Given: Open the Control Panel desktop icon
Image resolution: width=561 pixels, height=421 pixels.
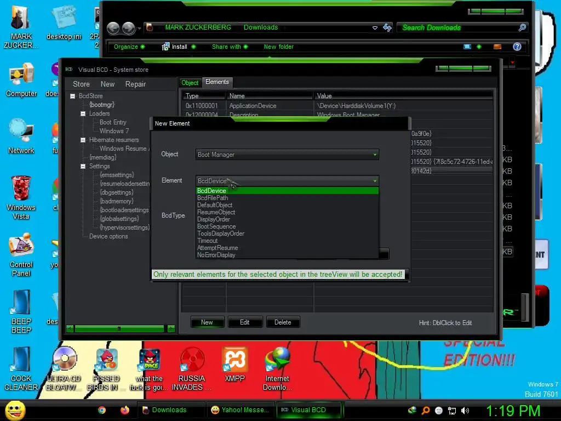Looking at the screenshot, I should pos(21,255).
